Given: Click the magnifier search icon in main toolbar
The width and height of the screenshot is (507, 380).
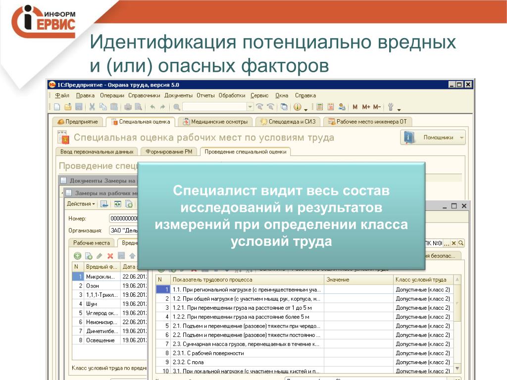Looking at the screenshot, I should pos(177,107).
